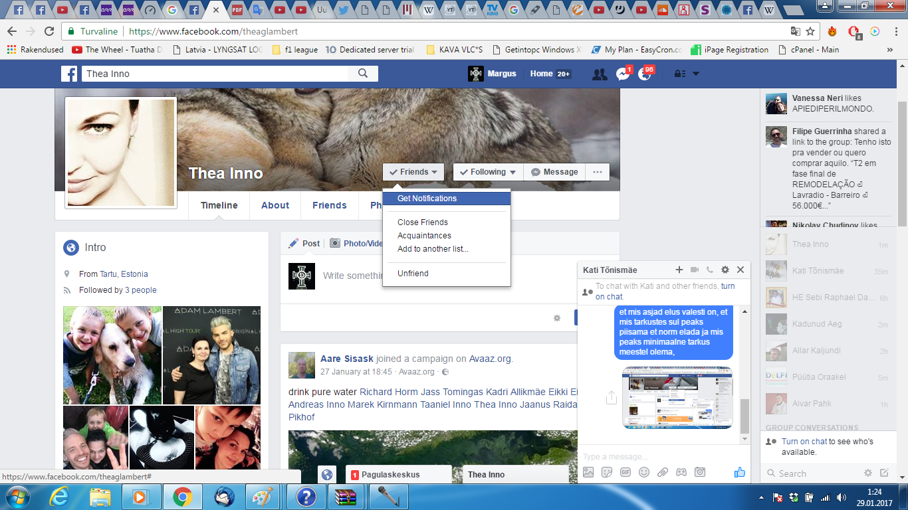The width and height of the screenshot is (908, 510).
Task: Click the search magnifier in Facebook search box
Action: [x=363, y=74]
